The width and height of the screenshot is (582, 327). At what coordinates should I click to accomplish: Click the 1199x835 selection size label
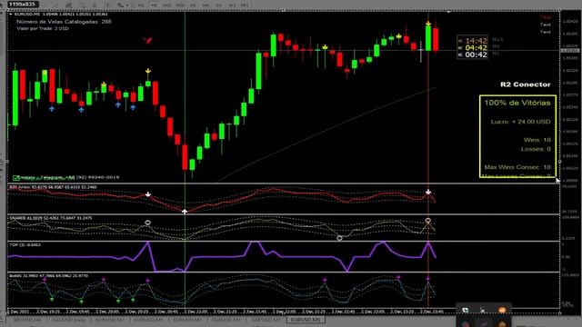[23, 4]
